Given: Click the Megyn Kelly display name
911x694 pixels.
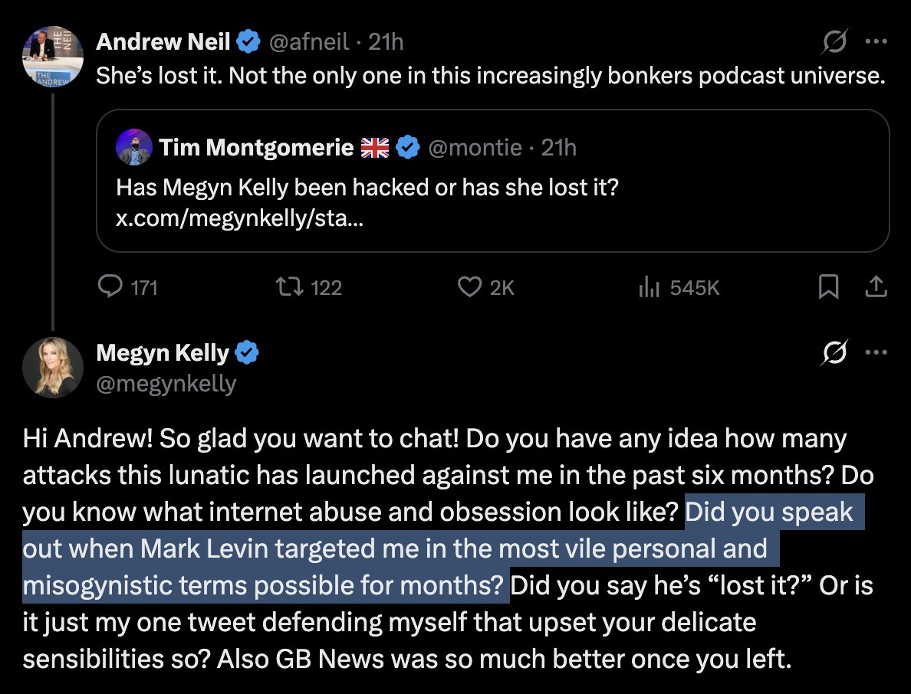Looking at the screenshot, I should [x=163, y=353].
